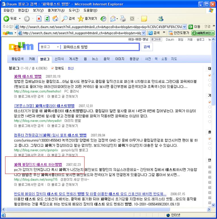
Task: Select third radio option under 출 sidebar
Action: (x=209, y=148)
